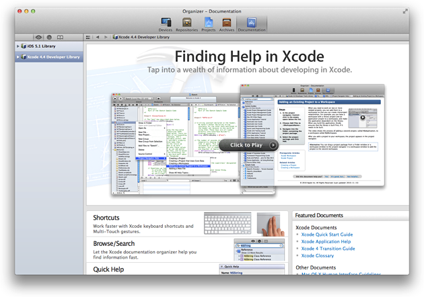Open the related items jump menu icon

88,37
